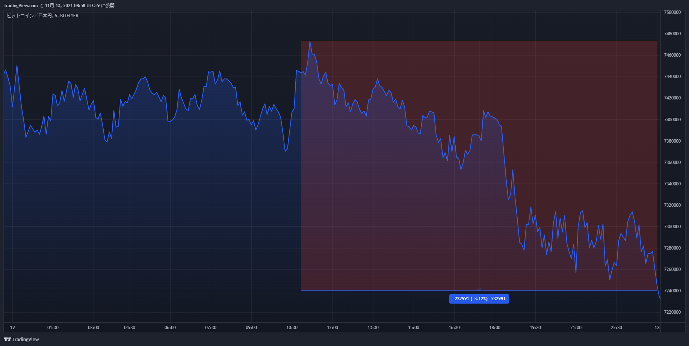Click price axis label 7320000
This screenshot has height=346, width=689.
[x=672, y=205]
